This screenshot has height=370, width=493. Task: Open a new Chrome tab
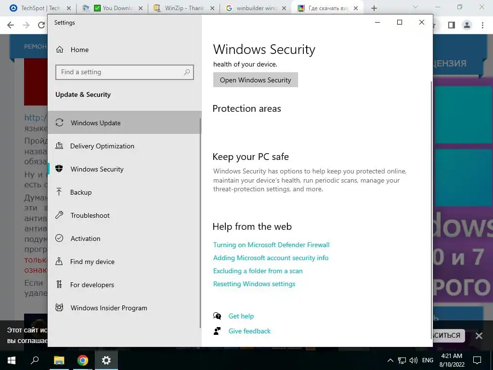coord(374,8)
